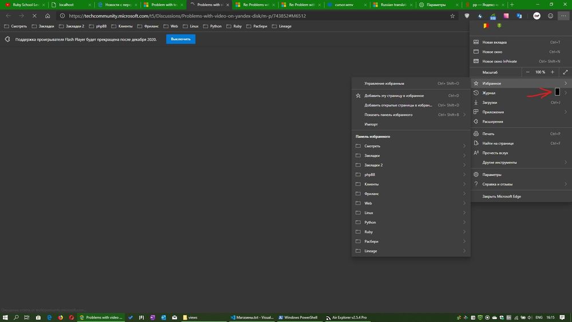Expand the Разбери folder in submenu
Image resolution: width=572 pixels, height=322 pixels.
pyautogui.click(x=411, y=241)
